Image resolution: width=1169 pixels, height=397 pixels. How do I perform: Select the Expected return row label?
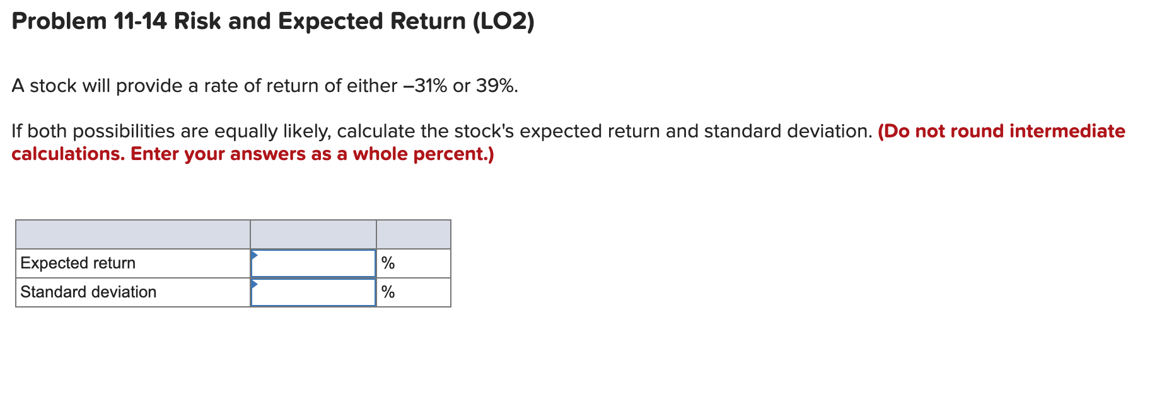coord(77,262)
